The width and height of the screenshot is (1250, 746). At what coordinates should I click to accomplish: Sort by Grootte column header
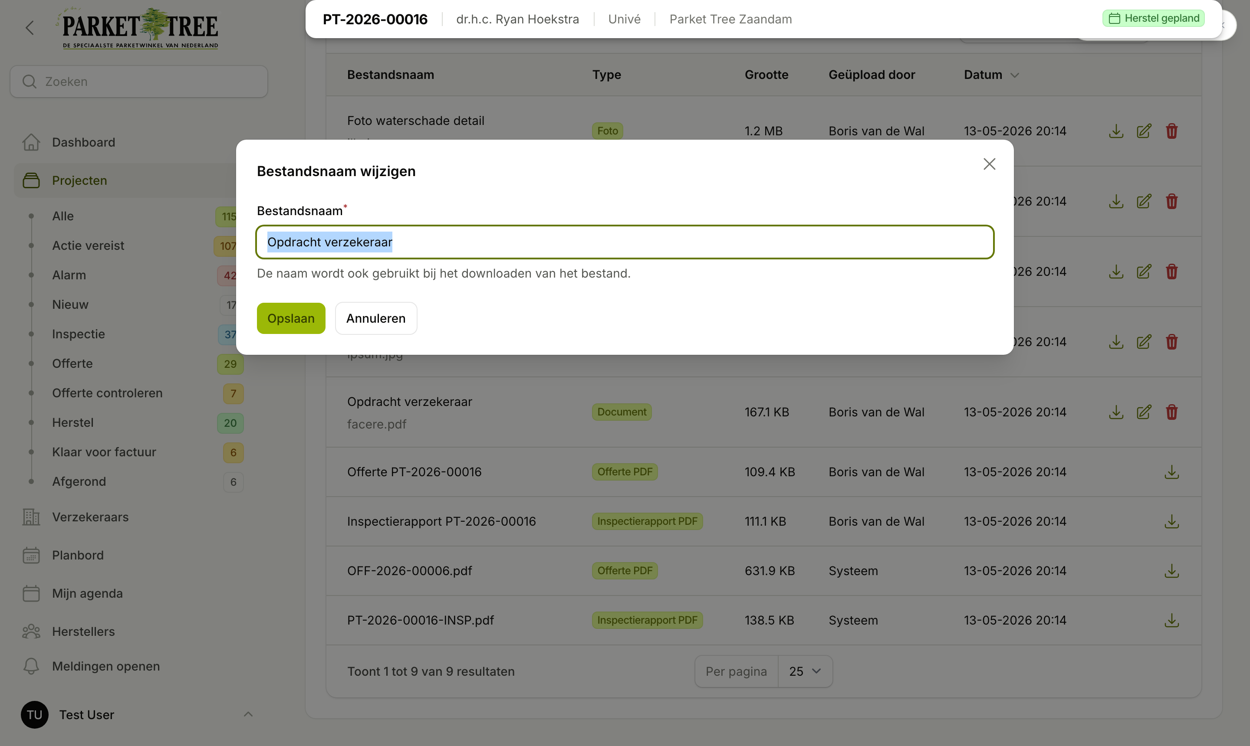coord(766,75)
